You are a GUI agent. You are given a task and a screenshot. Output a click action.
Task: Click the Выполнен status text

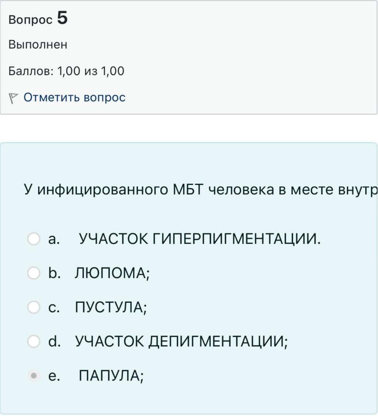[x=38, y=45]
